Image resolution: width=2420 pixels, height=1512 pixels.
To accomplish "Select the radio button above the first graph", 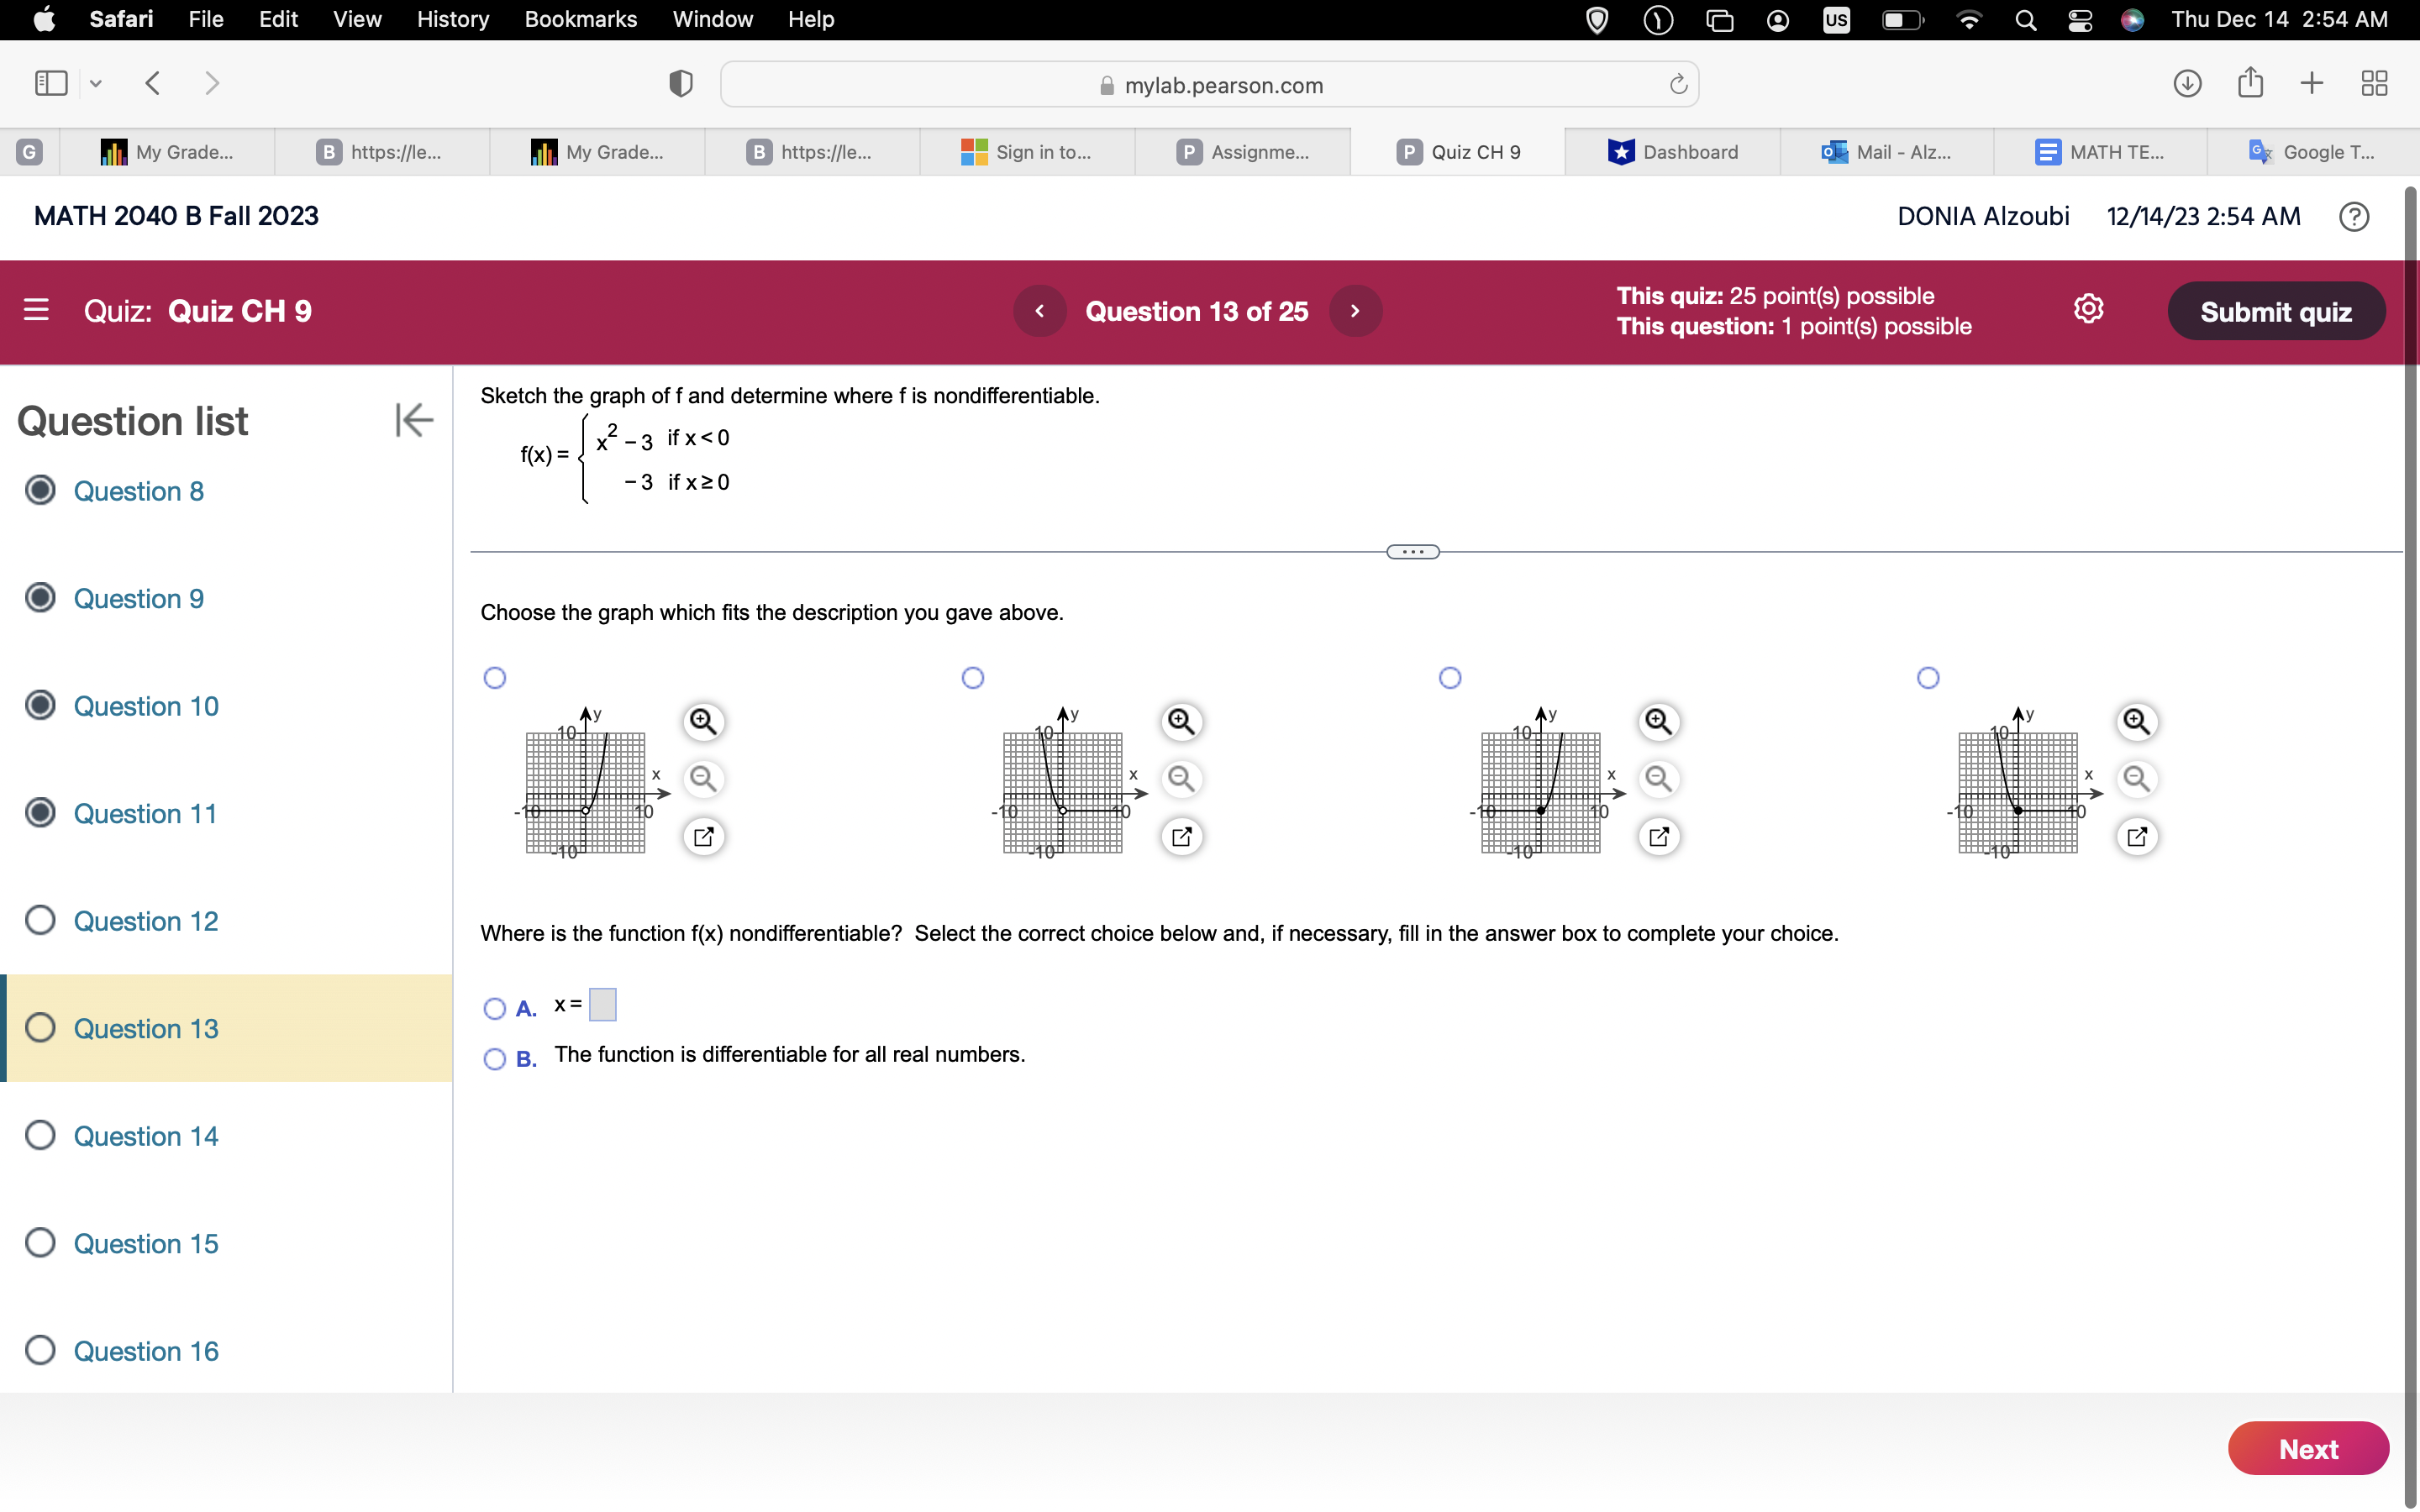I will (495, 677).
